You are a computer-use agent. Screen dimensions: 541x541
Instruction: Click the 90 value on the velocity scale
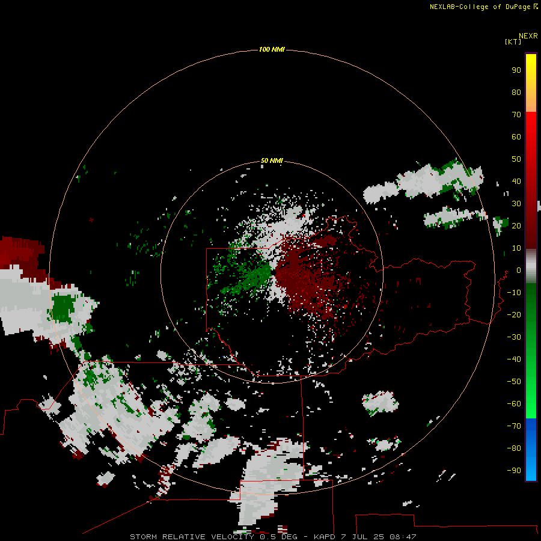pyautogui.click(x=516, y=70)
